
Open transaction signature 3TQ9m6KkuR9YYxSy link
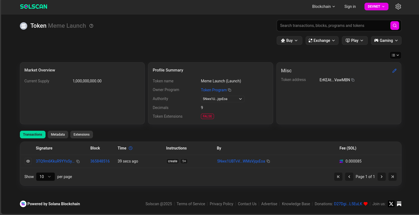pyautogui.click(x=55, y=161)
